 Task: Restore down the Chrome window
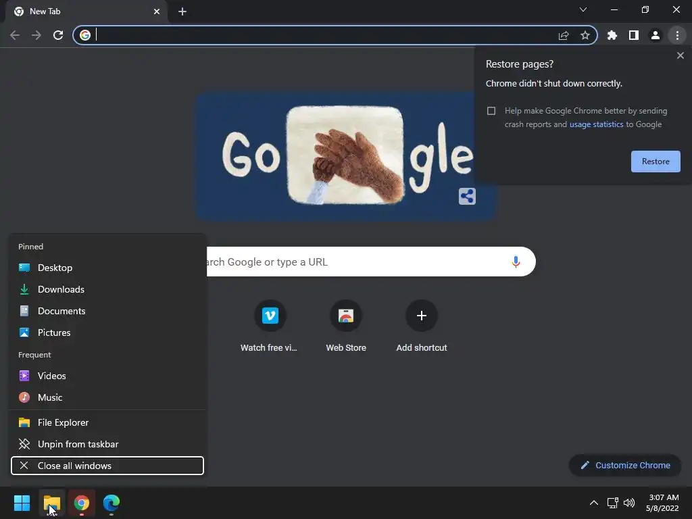[645, 9]
